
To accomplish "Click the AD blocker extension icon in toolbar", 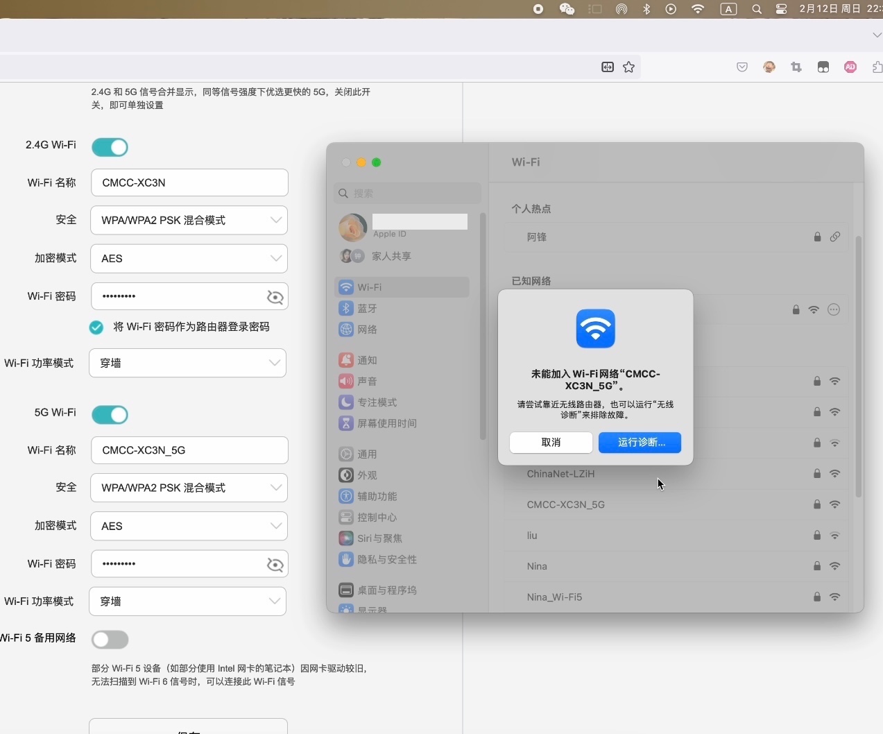I will click(x=850, y=67).
